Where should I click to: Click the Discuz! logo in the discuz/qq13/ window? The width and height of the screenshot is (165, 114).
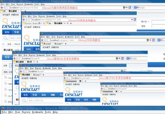pyautogui.click(x=73, y=92)
